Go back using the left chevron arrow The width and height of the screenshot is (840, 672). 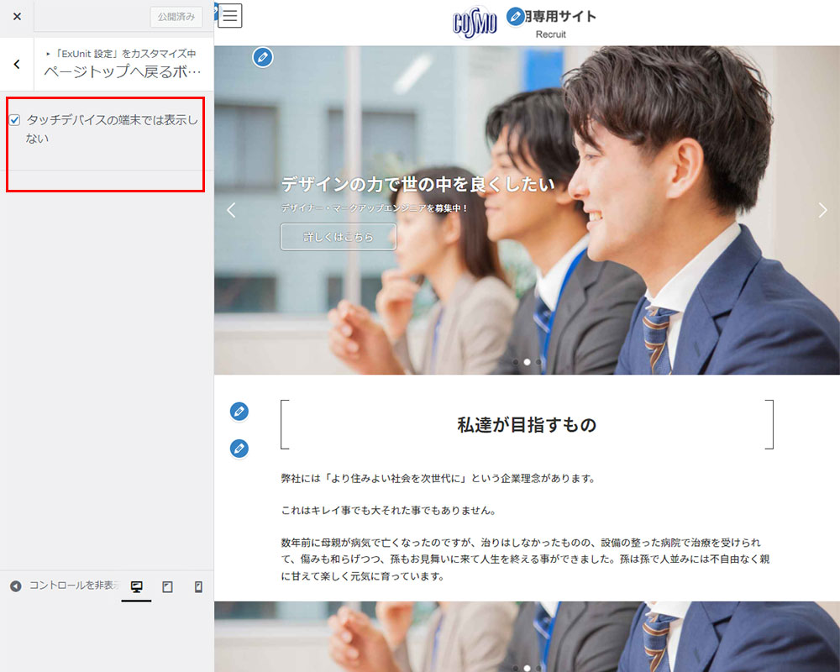click(17, 64)
